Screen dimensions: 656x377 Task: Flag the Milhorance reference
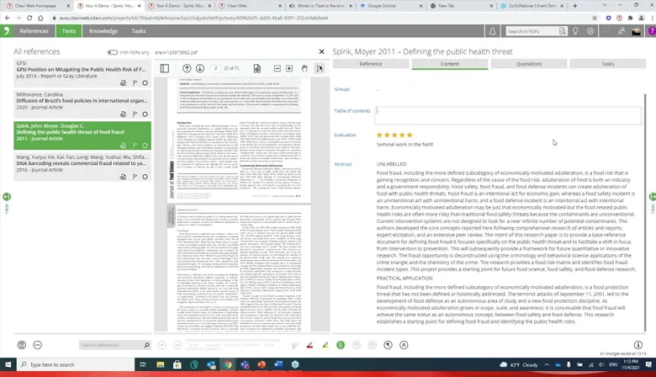(135, 114)
